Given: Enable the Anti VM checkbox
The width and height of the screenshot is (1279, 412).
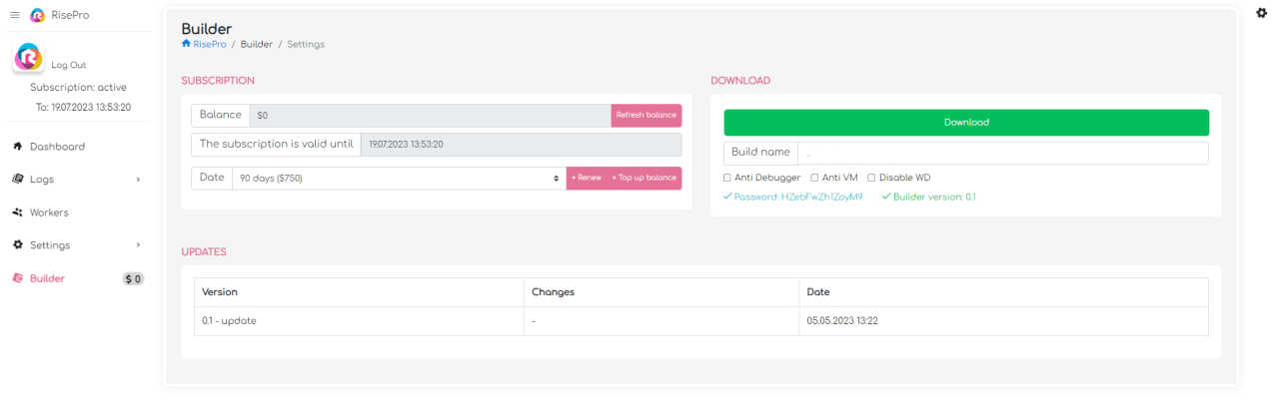Looking at the screenshot, I should coord(815,178).
